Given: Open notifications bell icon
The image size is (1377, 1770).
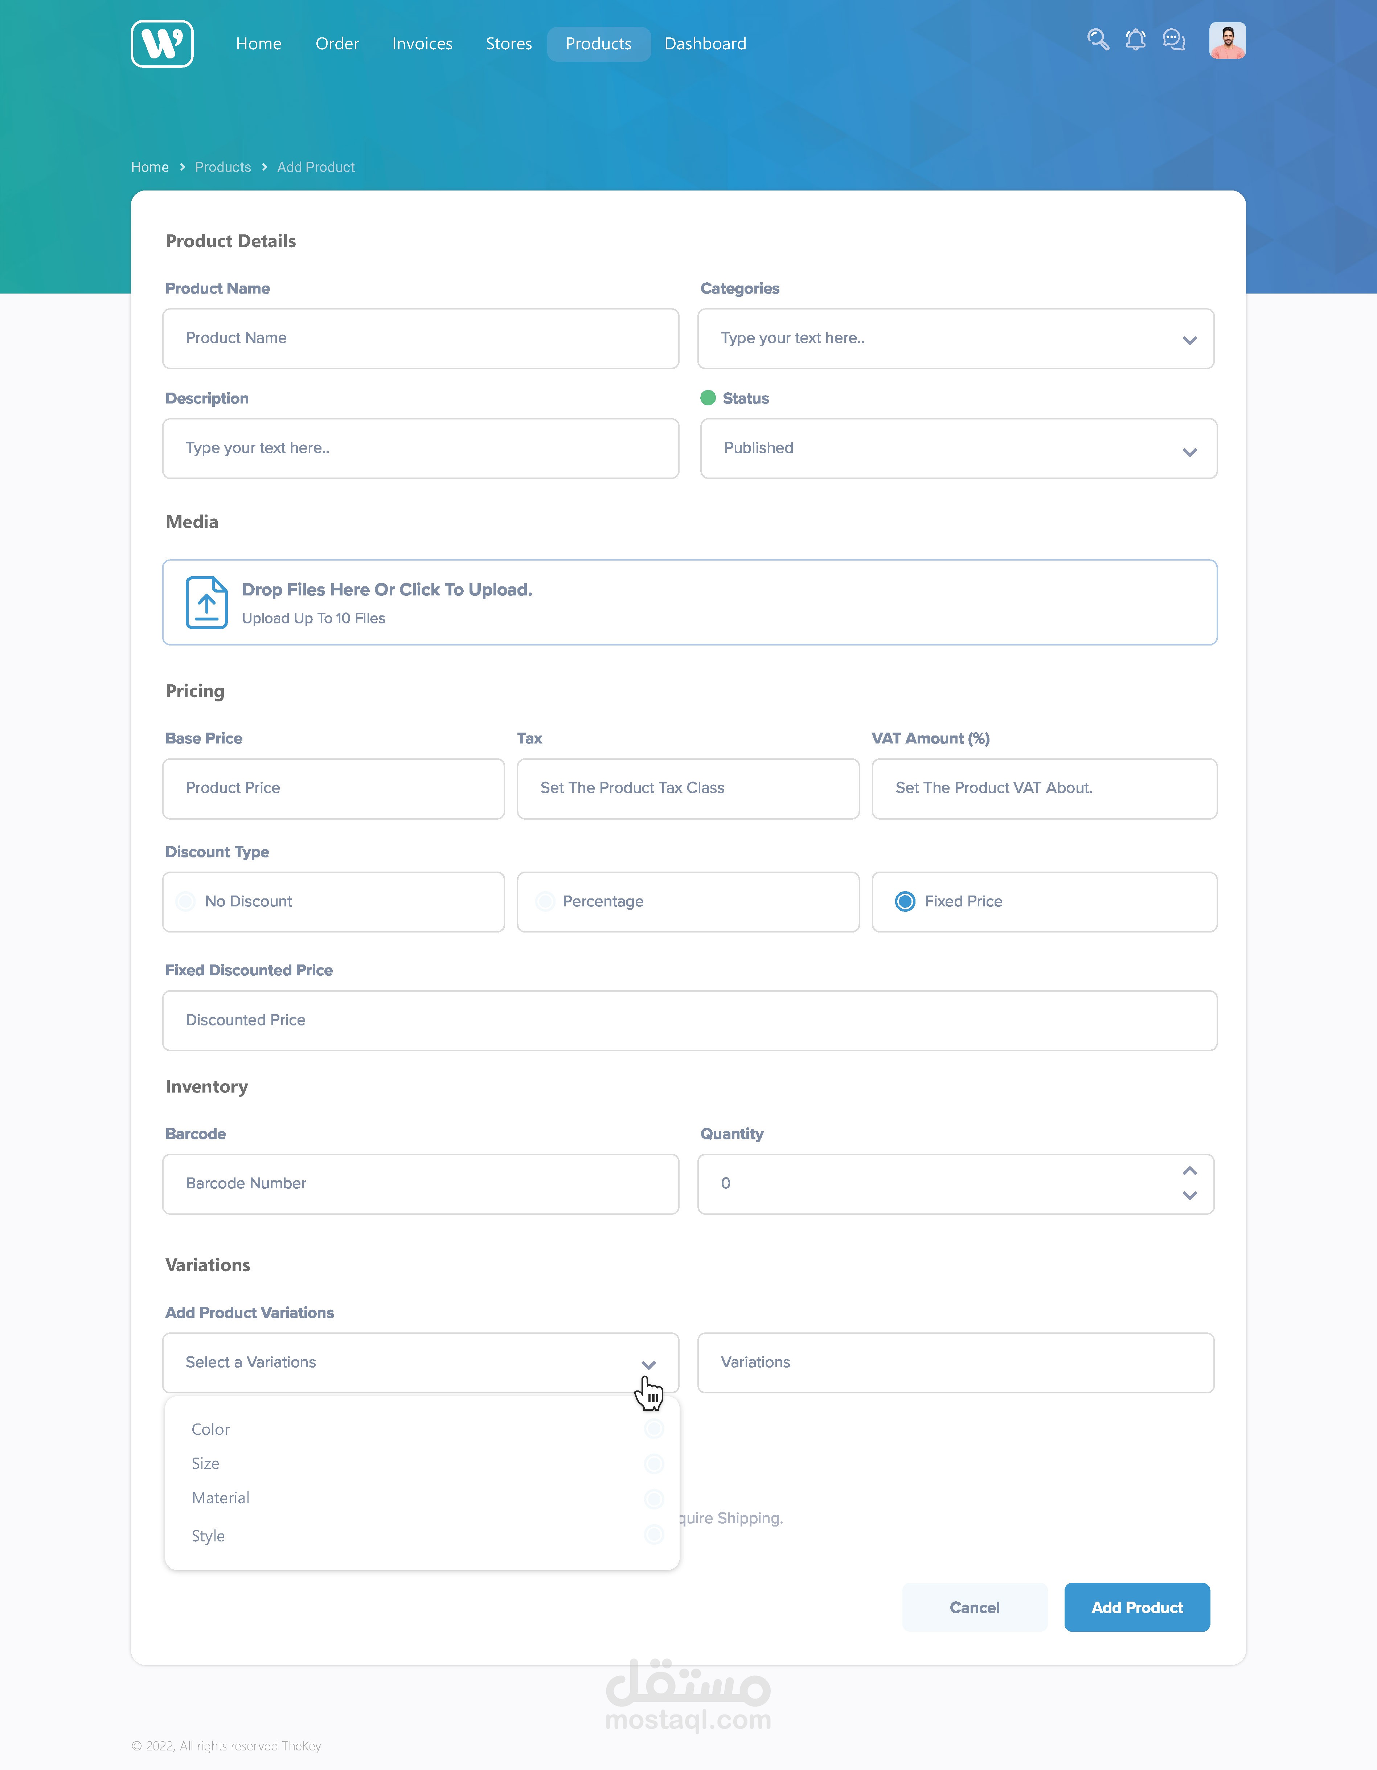Looking at the screenshot, I should (1135, 40).
